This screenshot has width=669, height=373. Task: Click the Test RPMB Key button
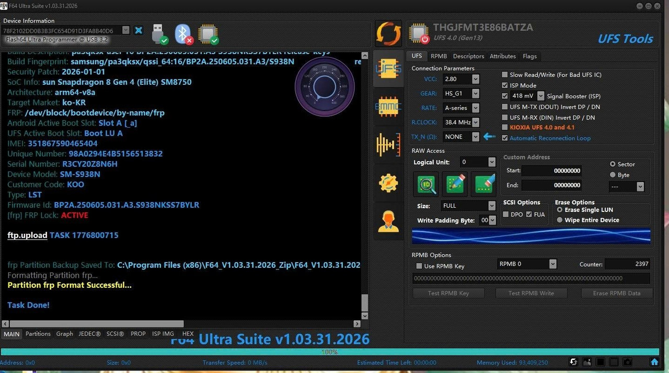click(448, 293)
